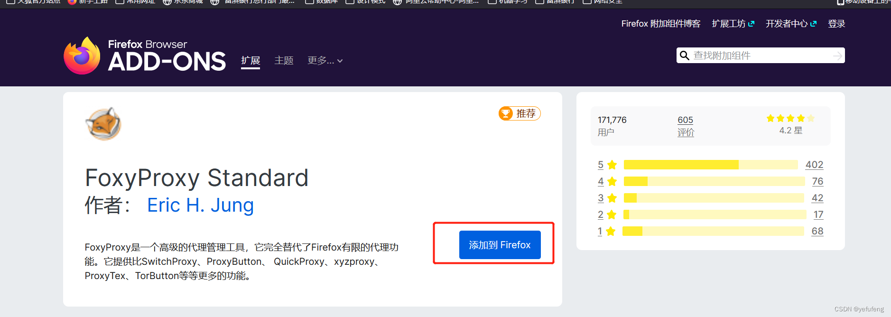Click the 登录 sign-in link
891x317 pixels.
click(836, 24)
